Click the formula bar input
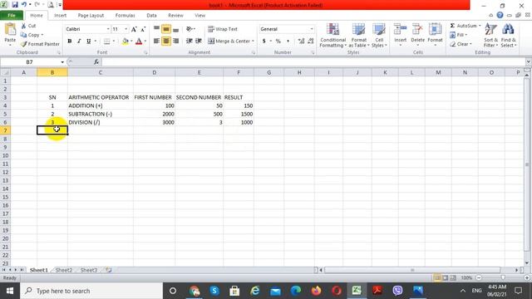The image size is (532, 299). [313, 62]
